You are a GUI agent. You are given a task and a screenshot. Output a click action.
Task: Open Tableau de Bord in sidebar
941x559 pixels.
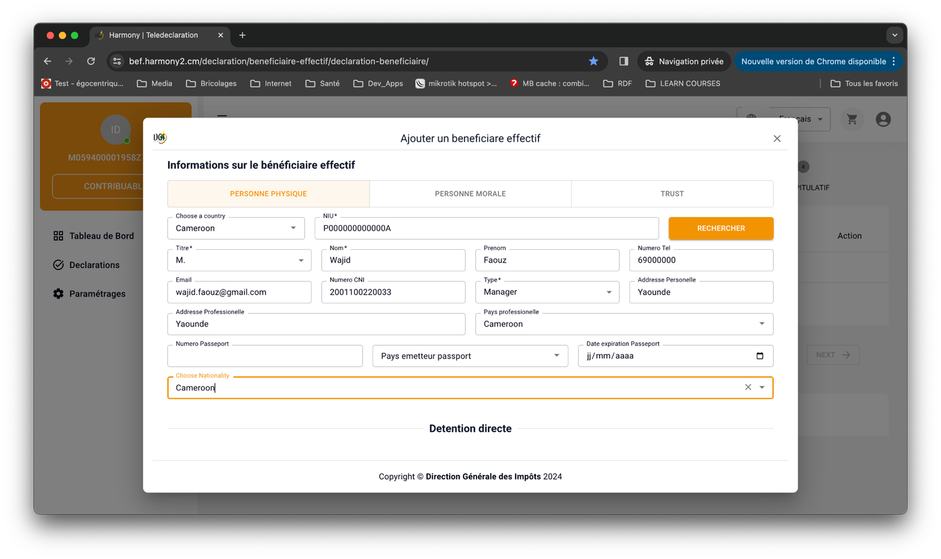click(x=93, y=236)
